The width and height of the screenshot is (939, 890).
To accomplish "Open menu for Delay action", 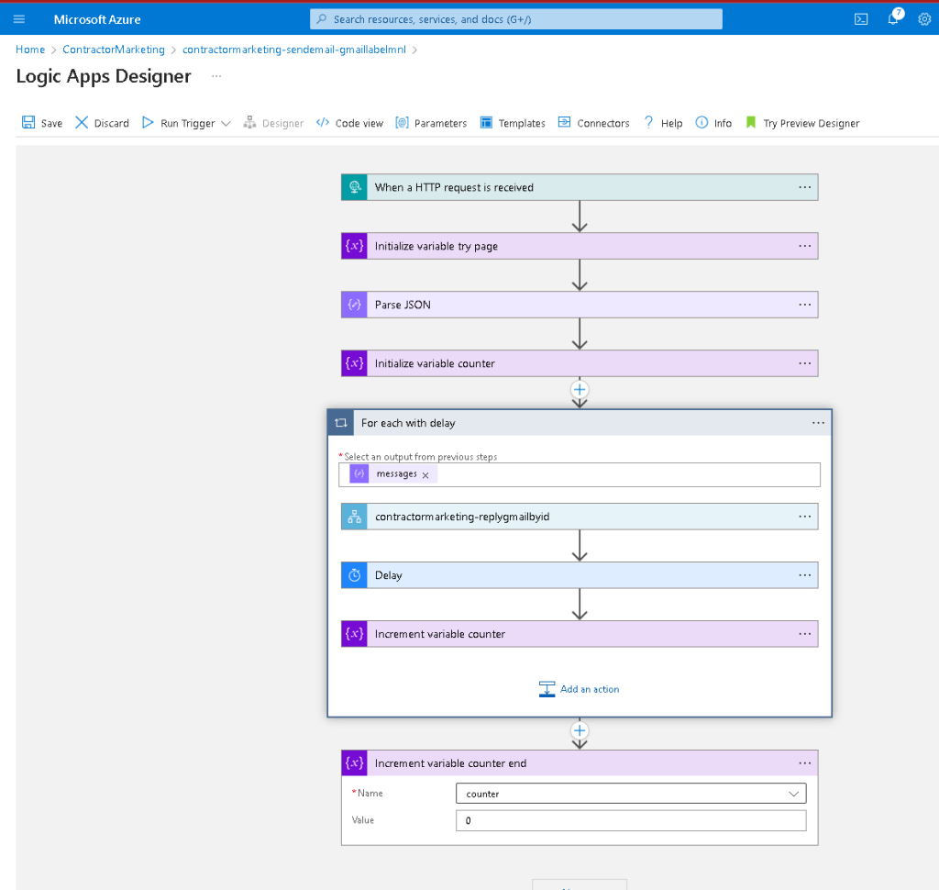I will click(805, 574).
